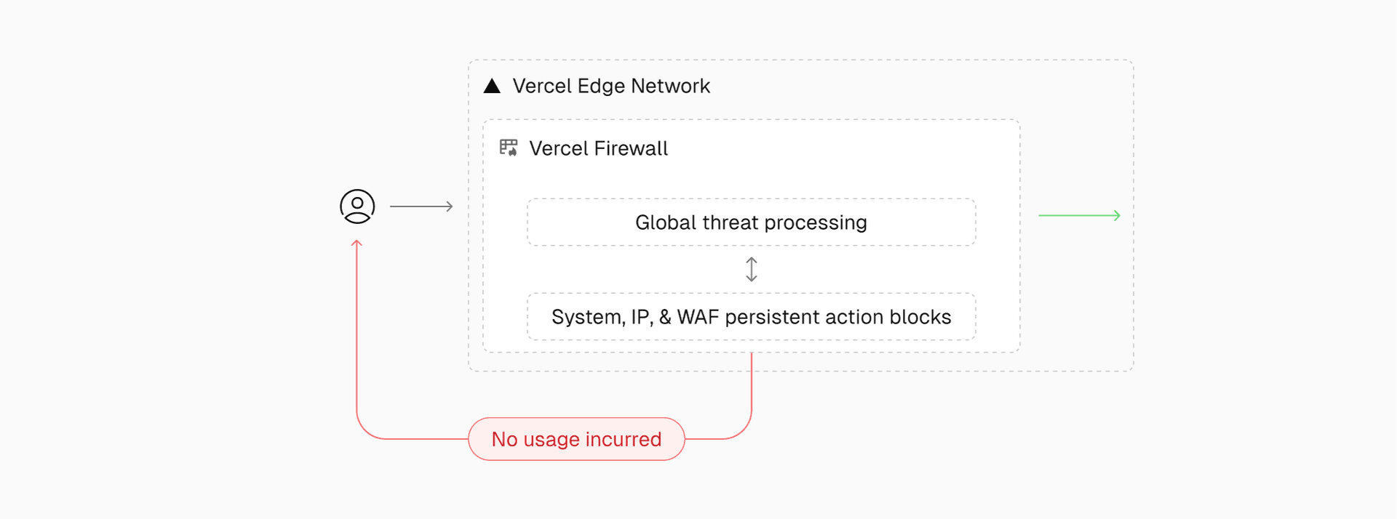
Task: Click the double-headed vertical arrow
Action: (751, 269)
